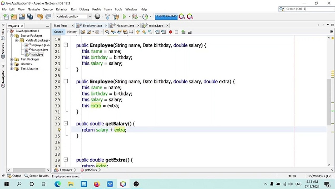This screenshot has width=335, height=189.
Task: Click the Clean and Build icon
Action: click(116, 17)
